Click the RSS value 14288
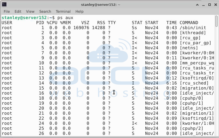 coord(98,28)
